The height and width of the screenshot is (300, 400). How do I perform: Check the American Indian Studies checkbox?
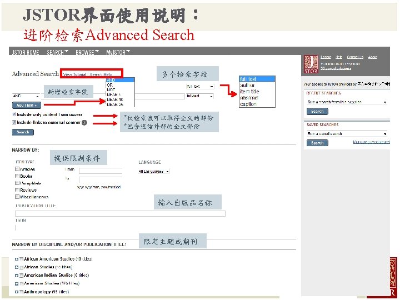pos(22,276)
